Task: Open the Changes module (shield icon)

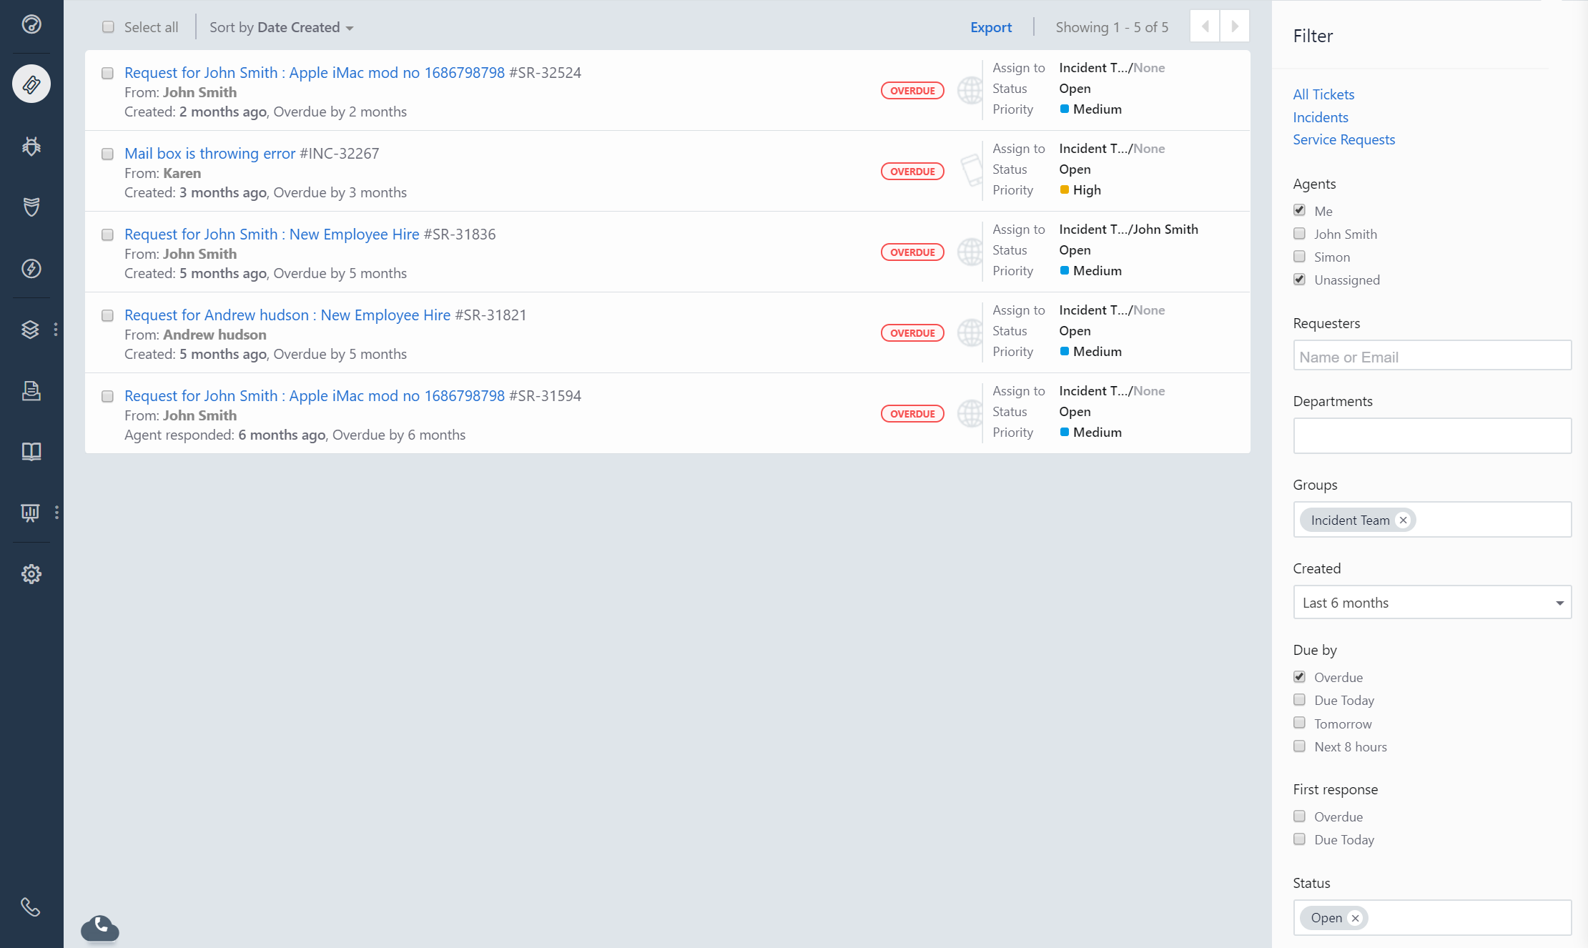Action: pos(31,207)
